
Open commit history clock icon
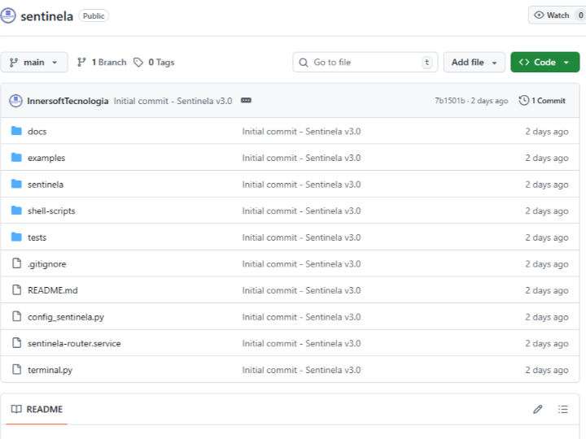coord(524,101)
